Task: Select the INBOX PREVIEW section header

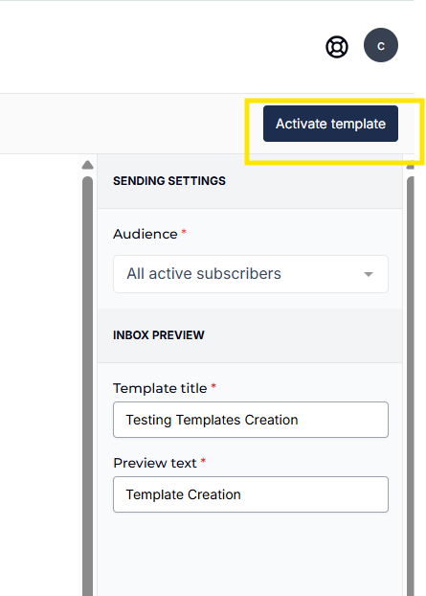Action: pyautogui.click(x=159, y=335)
